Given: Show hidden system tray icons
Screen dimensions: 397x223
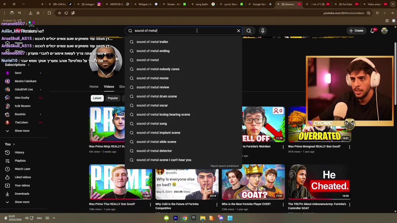Looking at the screenshot, I should point(54,218).
